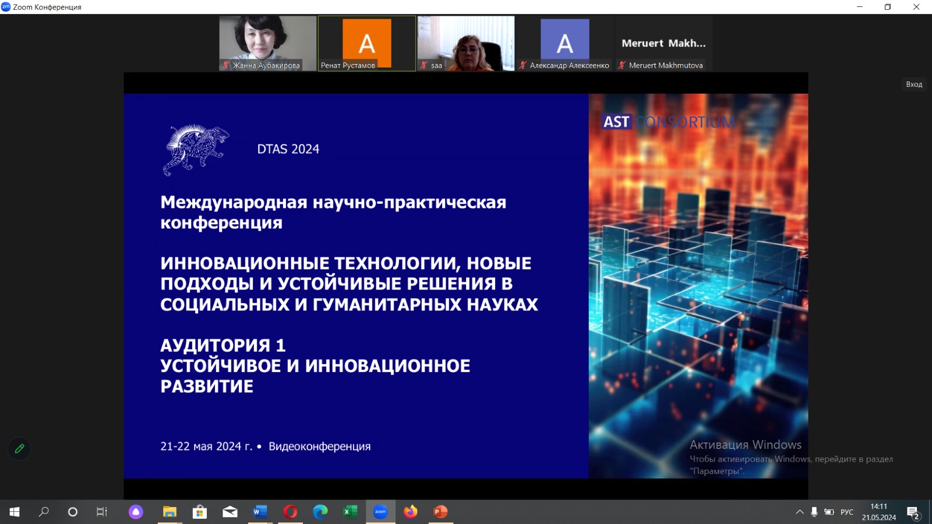Expand the hidden system tray icons
This screenshot has width=932, height=524.
coord(799,512)
